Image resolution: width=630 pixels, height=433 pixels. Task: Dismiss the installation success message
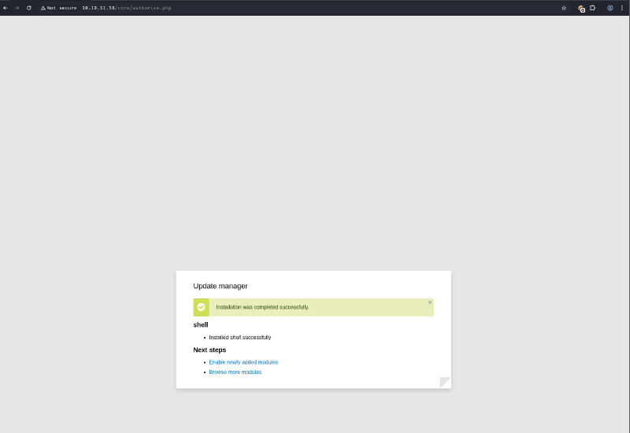click(x=430, y=302)
